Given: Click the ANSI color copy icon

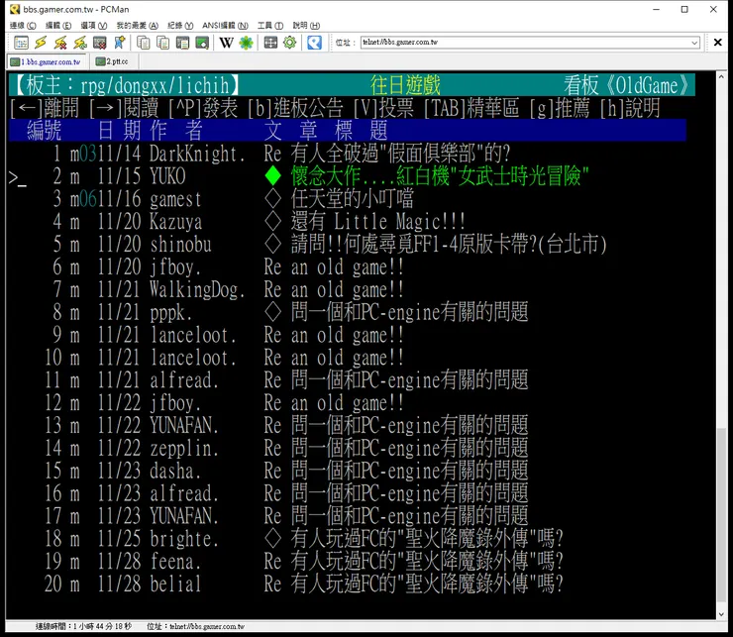Looking at the screenshot, I should [162, 43].
